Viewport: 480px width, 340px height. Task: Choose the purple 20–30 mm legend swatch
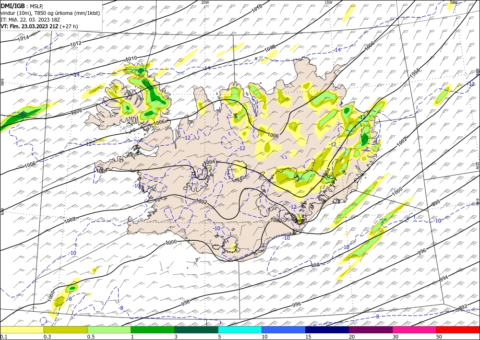coord(371,329)
